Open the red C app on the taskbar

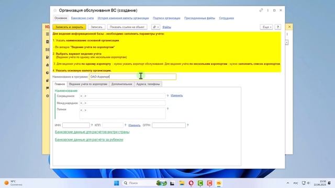pyautogui.click(x=209, y=183)
